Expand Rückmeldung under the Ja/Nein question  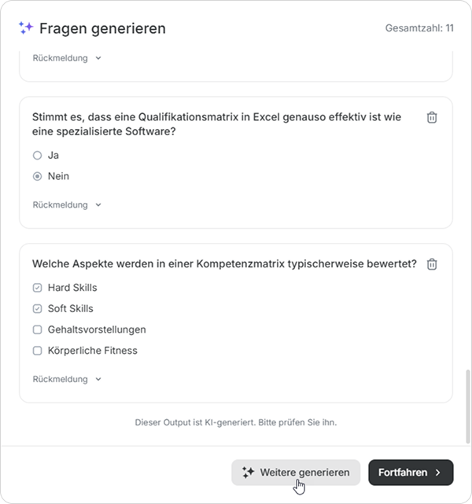[67, 205]
